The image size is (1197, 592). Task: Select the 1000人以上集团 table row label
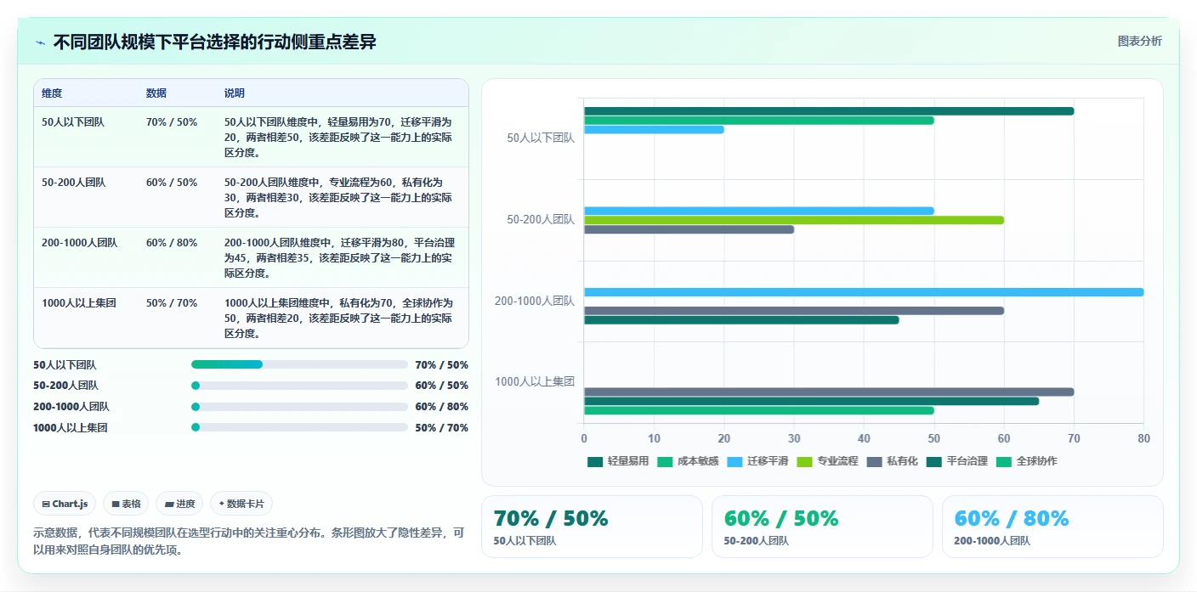click(79, 303)
